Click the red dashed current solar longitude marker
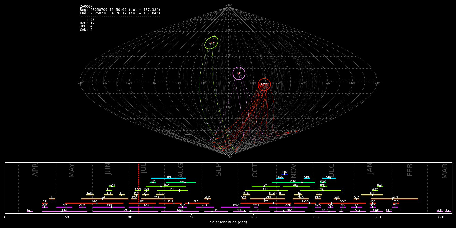Viewport: 456px width, 228px height. (x=139, y=188)
